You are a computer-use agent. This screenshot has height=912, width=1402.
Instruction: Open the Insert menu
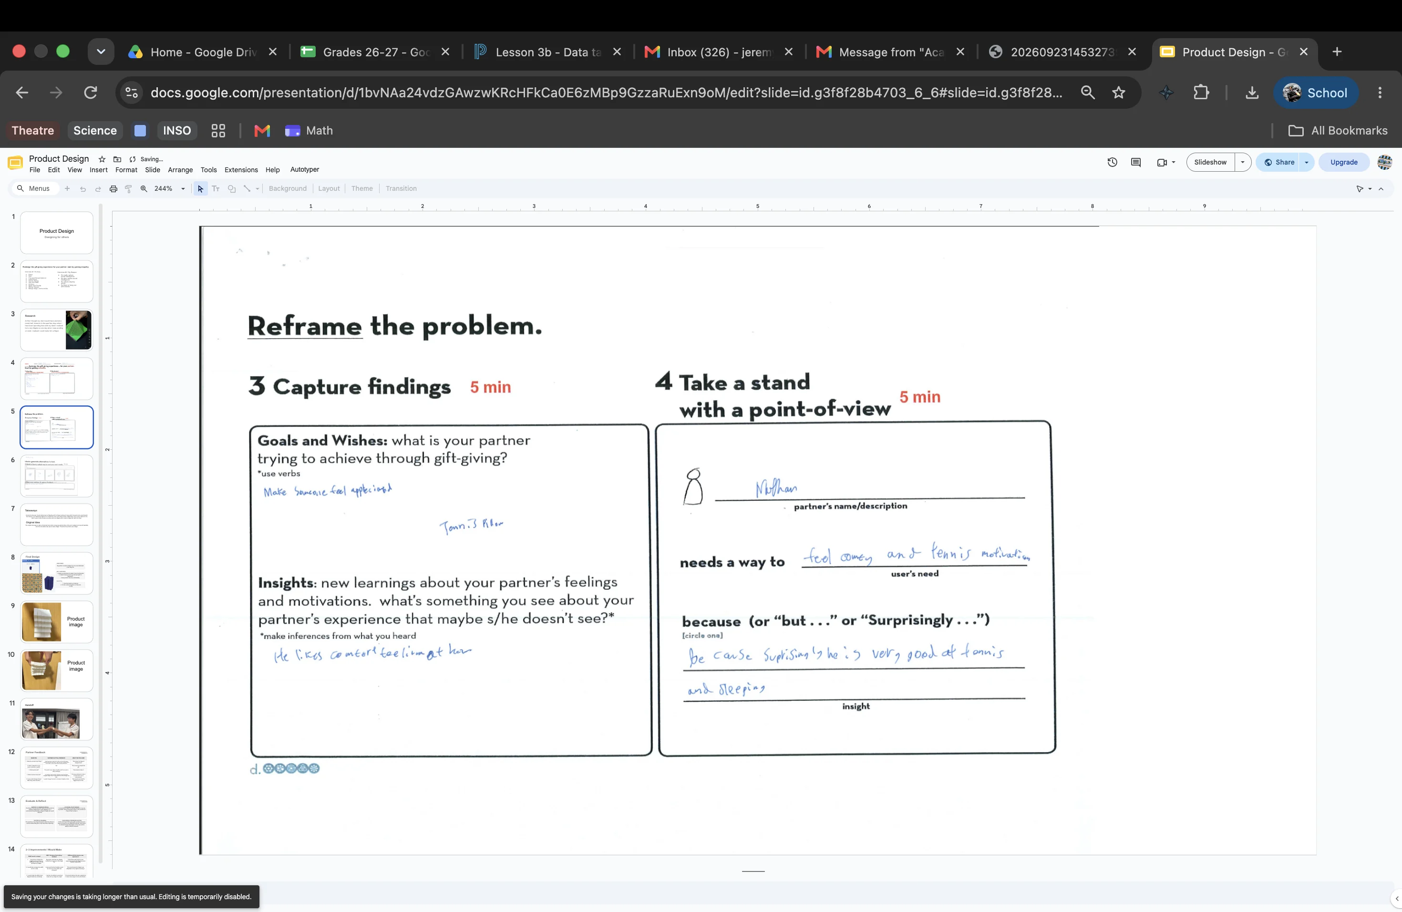pos(98,170)
